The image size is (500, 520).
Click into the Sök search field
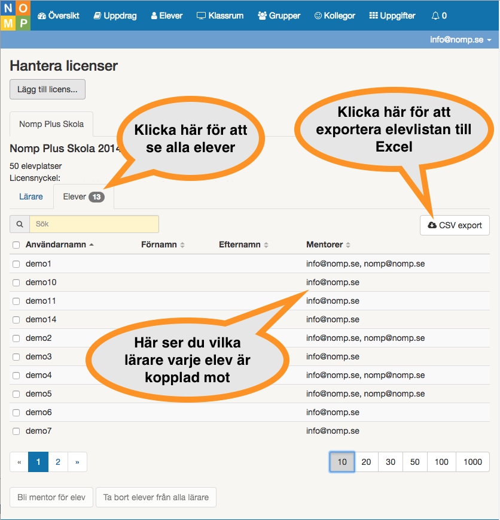pos(94,224)
